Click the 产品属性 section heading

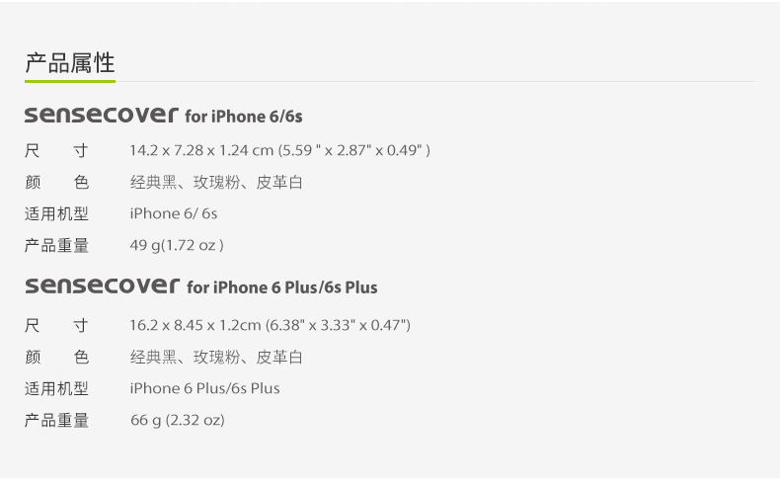pyautogui.click(x=70, y=63)
